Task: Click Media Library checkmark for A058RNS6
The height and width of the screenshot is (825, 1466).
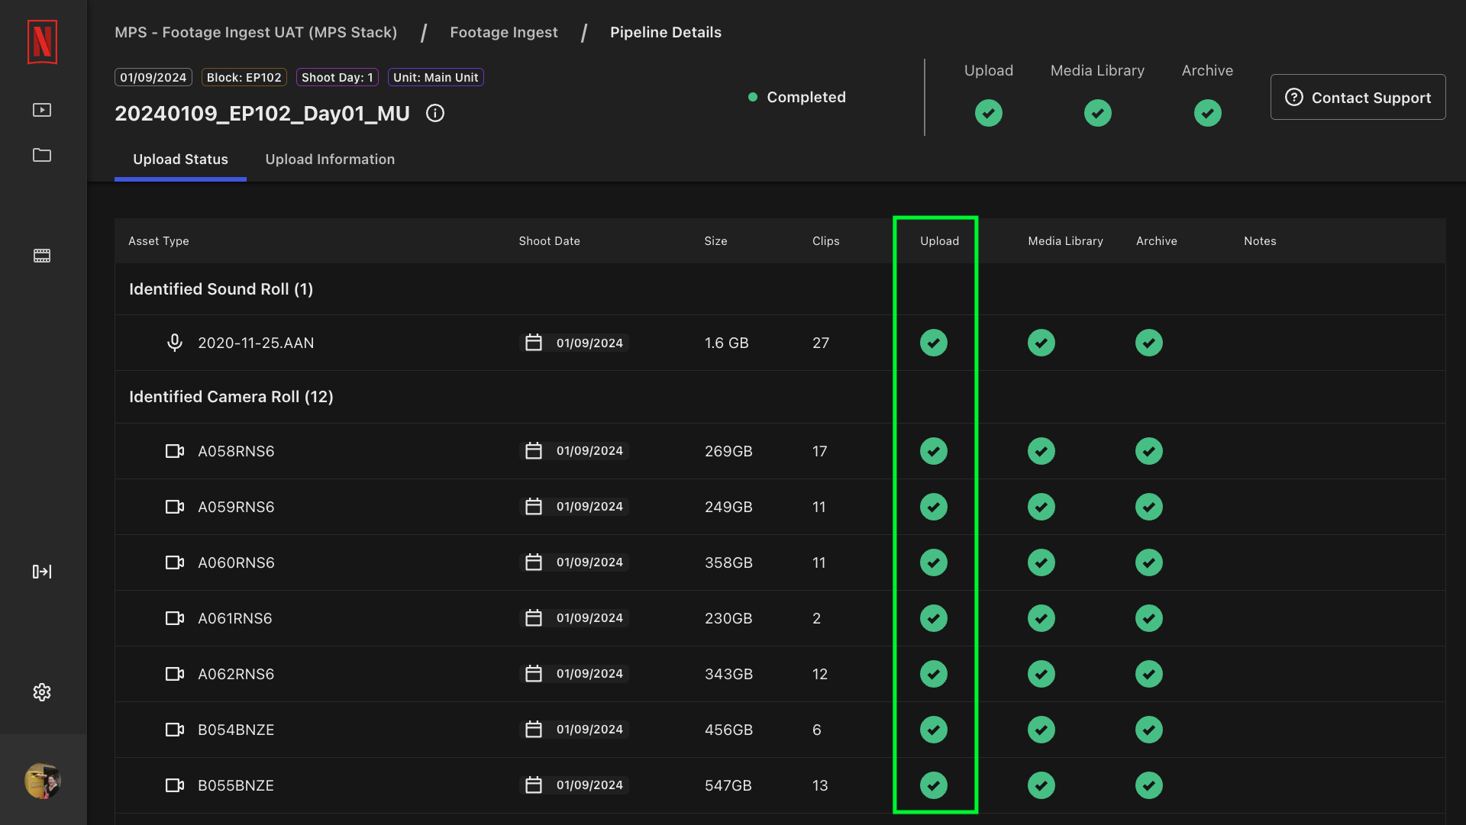Action: [1041, 451]
